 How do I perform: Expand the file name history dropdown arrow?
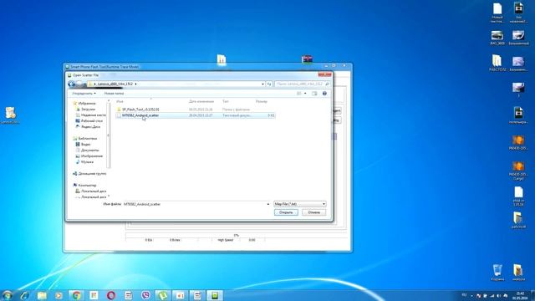coord(267,204)
